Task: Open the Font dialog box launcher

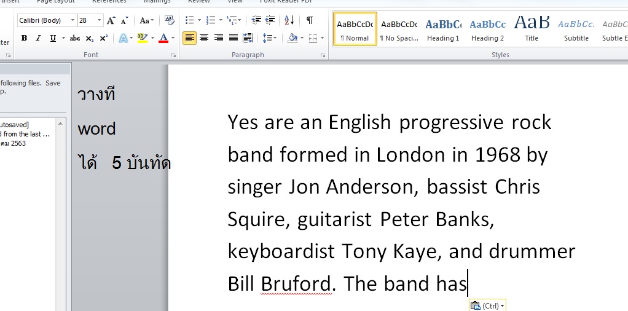Action: point(174,55)
